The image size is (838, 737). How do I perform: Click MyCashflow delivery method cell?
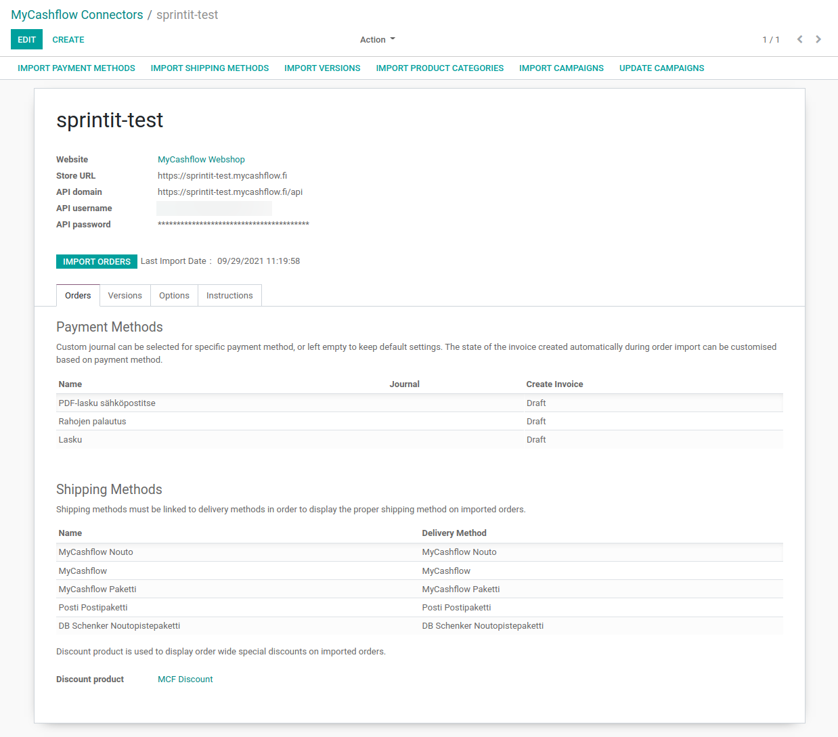coord(446,571)
